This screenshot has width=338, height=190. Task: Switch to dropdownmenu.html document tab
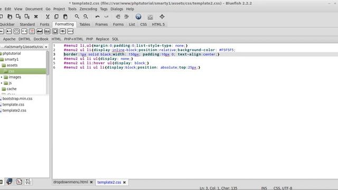click(x=70, y=182)
